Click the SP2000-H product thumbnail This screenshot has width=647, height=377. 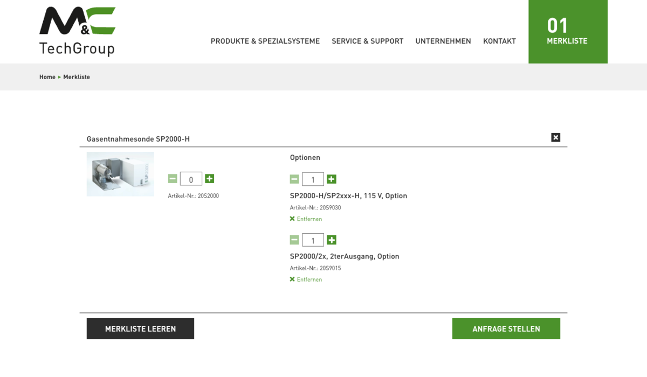coord(120,174)
